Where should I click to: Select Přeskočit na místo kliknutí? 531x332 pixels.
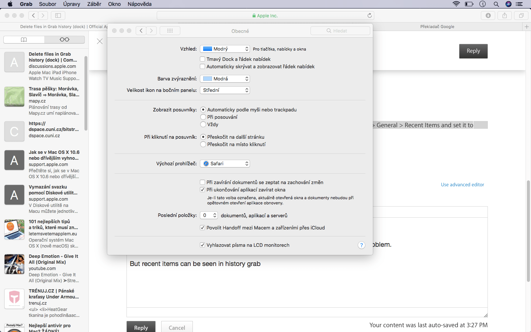point(203,144)
